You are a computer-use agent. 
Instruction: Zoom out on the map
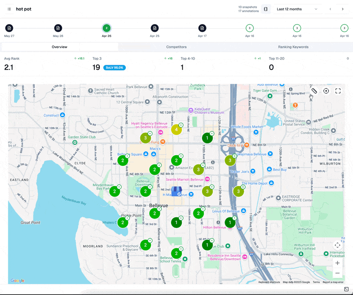(338, 273)
